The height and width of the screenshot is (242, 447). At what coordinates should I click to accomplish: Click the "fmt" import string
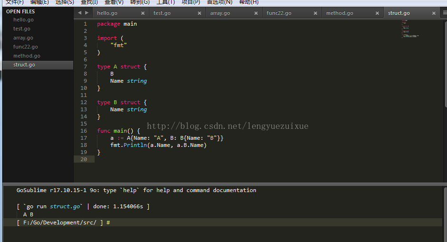118,45
